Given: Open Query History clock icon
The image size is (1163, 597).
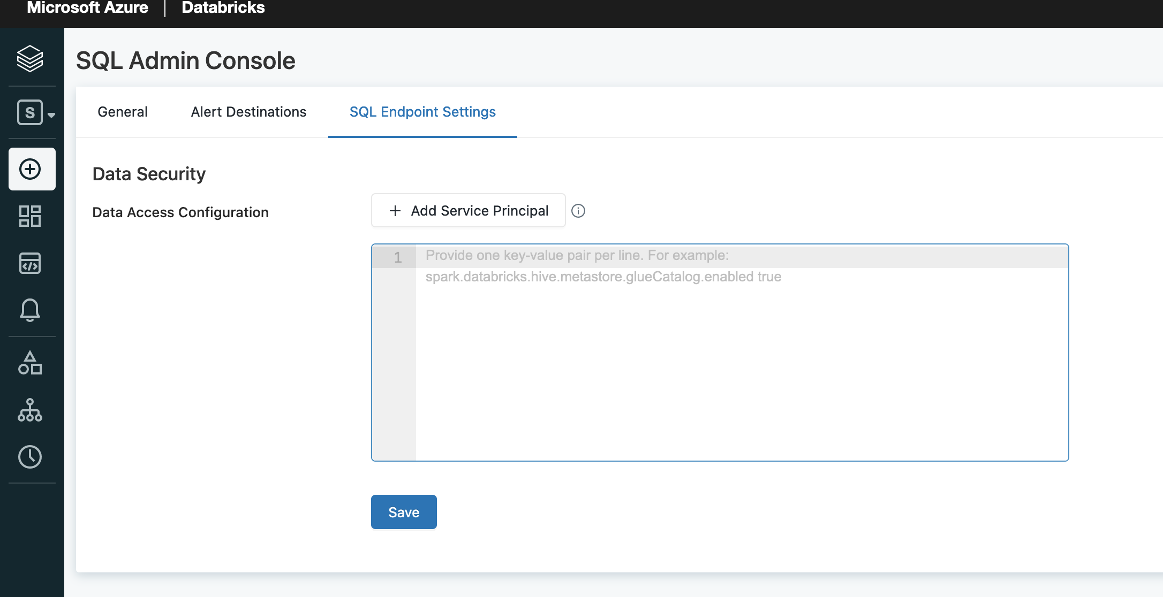Looking at the screenshot, I should tap(30, 457).
